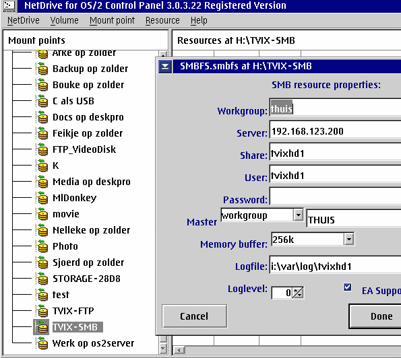Open the SMBFS dialog system menu icon
The width and height of the screenshot is (401, 358).
[x=165, y=67]
